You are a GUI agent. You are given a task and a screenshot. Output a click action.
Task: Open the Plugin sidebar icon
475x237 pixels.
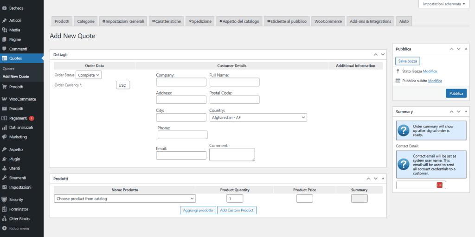point(4,159)
